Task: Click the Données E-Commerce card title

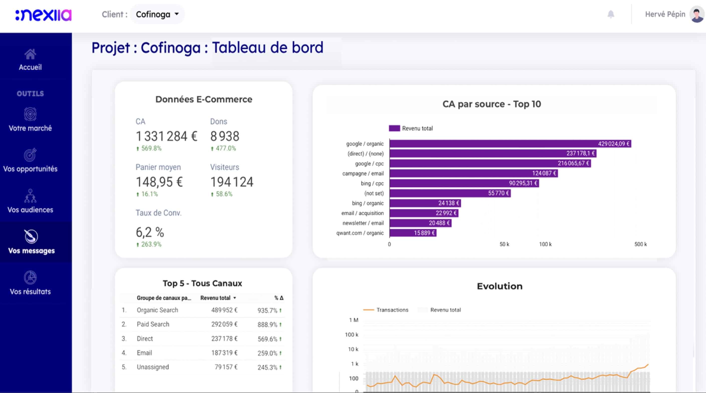Action: pos(204,99)
